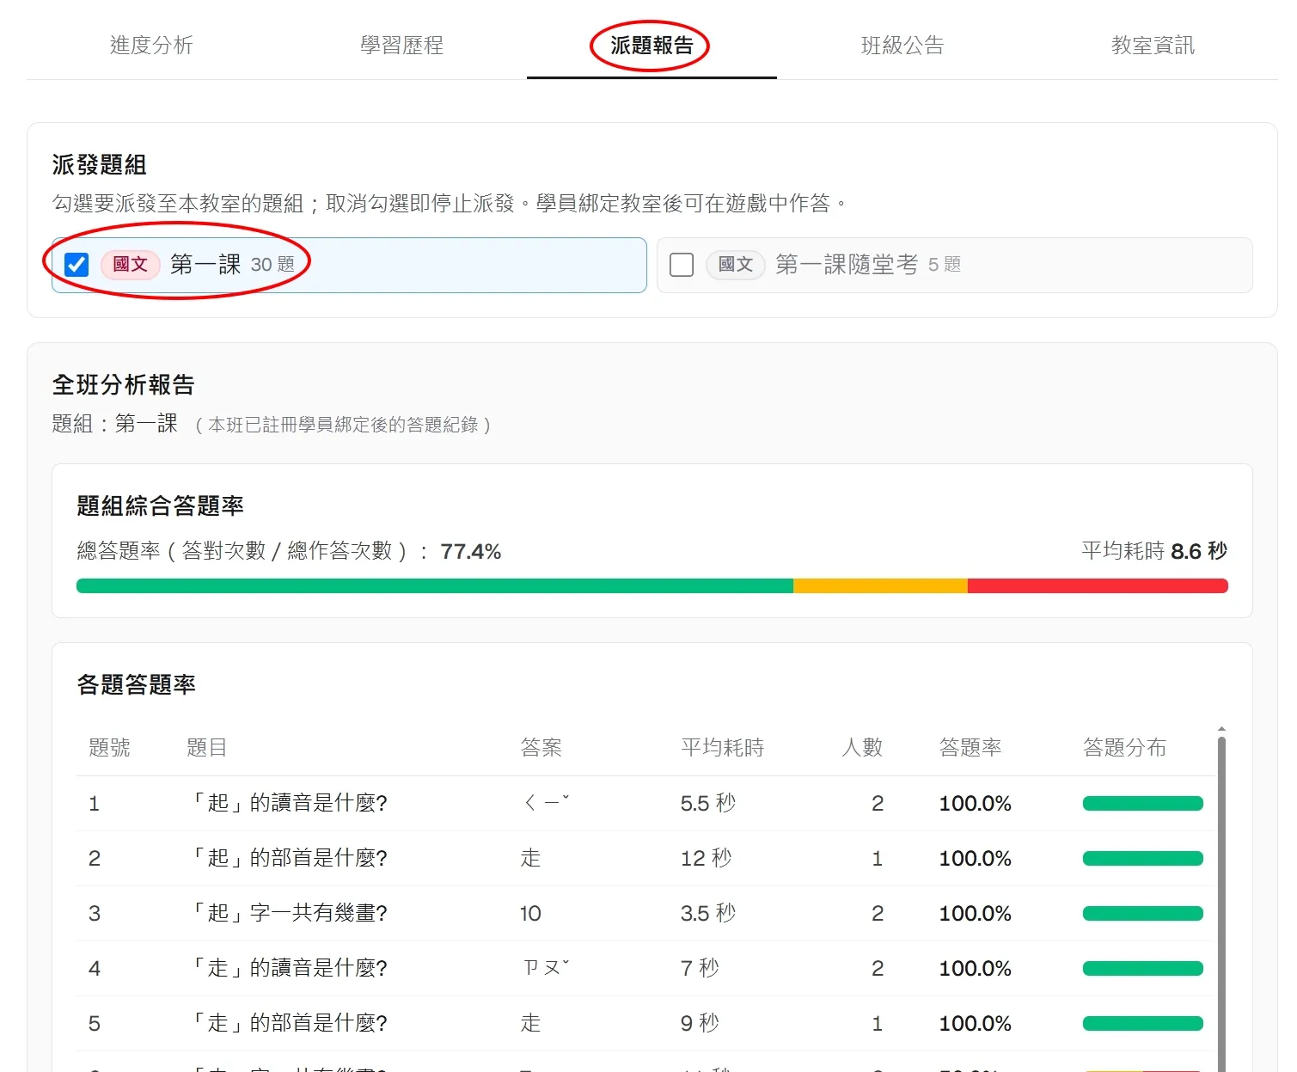Click the 答題率 column header

[x=970, y=747]
